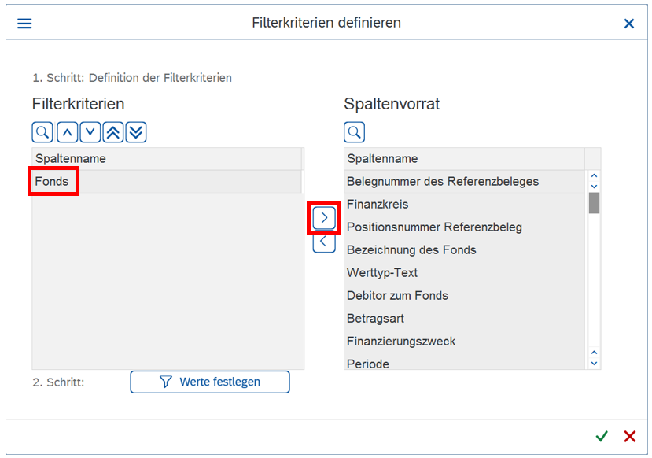Click the right arrow to transfer the column
652x458 pixels.
(324, 217)
